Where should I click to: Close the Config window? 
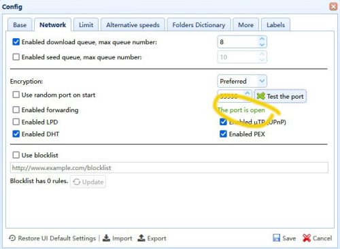(x=333, y=7)
